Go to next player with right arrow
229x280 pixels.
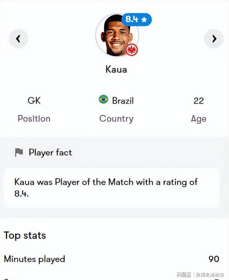click(x=214, y=39)
